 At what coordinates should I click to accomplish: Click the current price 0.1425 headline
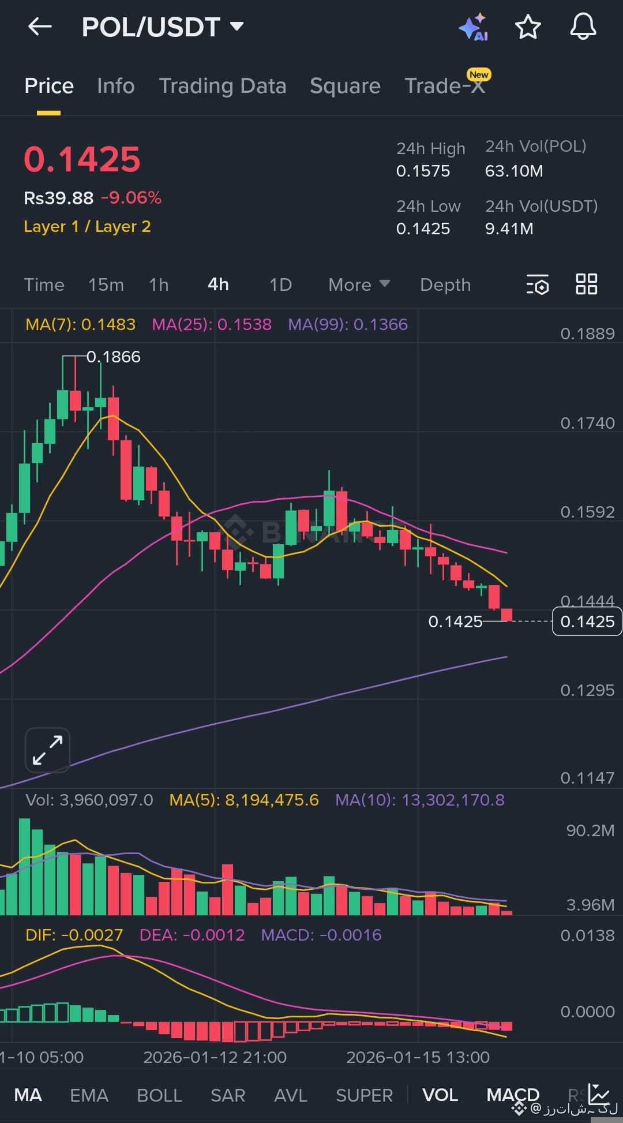pyautogui.click(x=82, y=159)
